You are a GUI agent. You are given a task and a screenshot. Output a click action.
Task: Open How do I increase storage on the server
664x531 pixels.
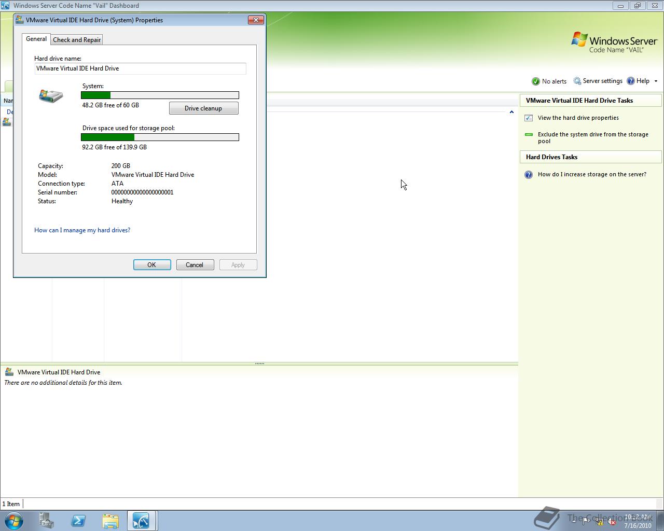tap(592, 174)
